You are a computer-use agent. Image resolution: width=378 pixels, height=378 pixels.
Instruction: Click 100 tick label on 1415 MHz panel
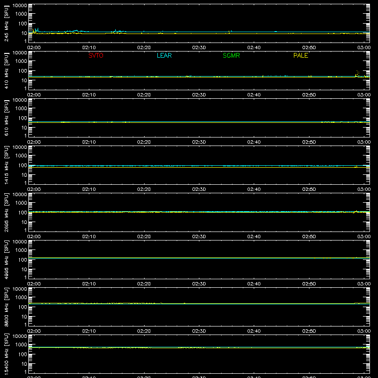[23, 165]
